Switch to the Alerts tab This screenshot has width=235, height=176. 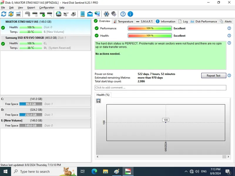[x=226, y=21]
